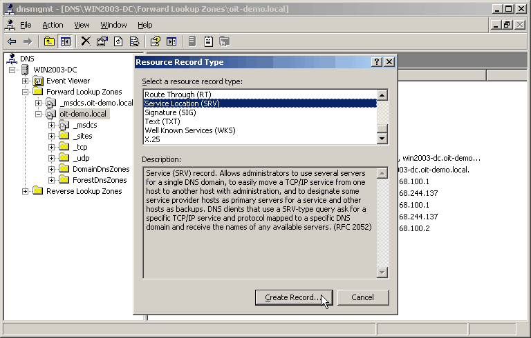This screenshot has height=338, width=531.
Task: Click the Up One Level toolbar icon
Action: (x=49, y=41)
